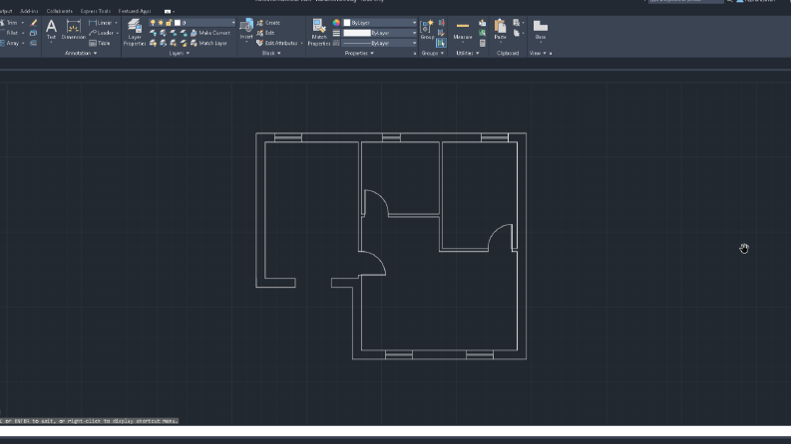Click the Select All icon in Utilities

pos(482,33)
